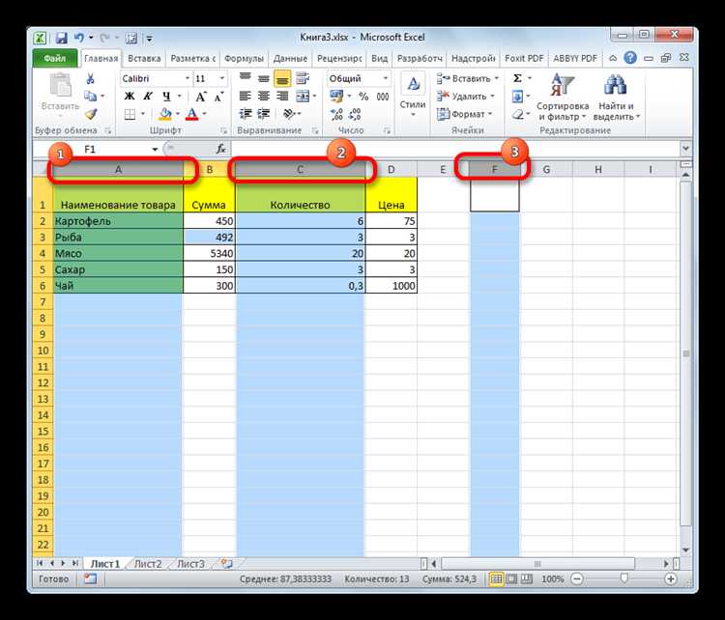Select the Format Painter brush icon
This screenshot has width=725, height=620.
click(91, 114)
